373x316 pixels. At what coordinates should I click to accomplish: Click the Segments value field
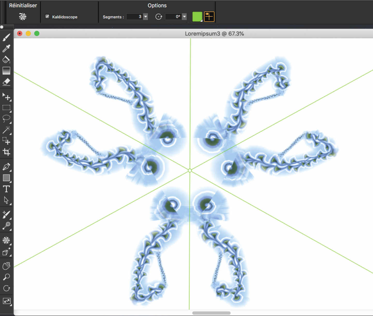[134, 17]
